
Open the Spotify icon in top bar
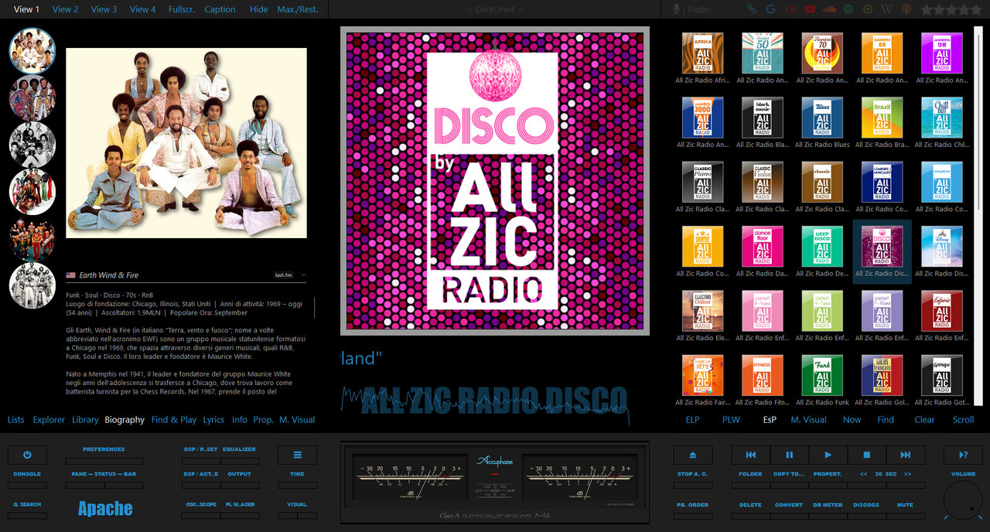(x=848, y=9)
